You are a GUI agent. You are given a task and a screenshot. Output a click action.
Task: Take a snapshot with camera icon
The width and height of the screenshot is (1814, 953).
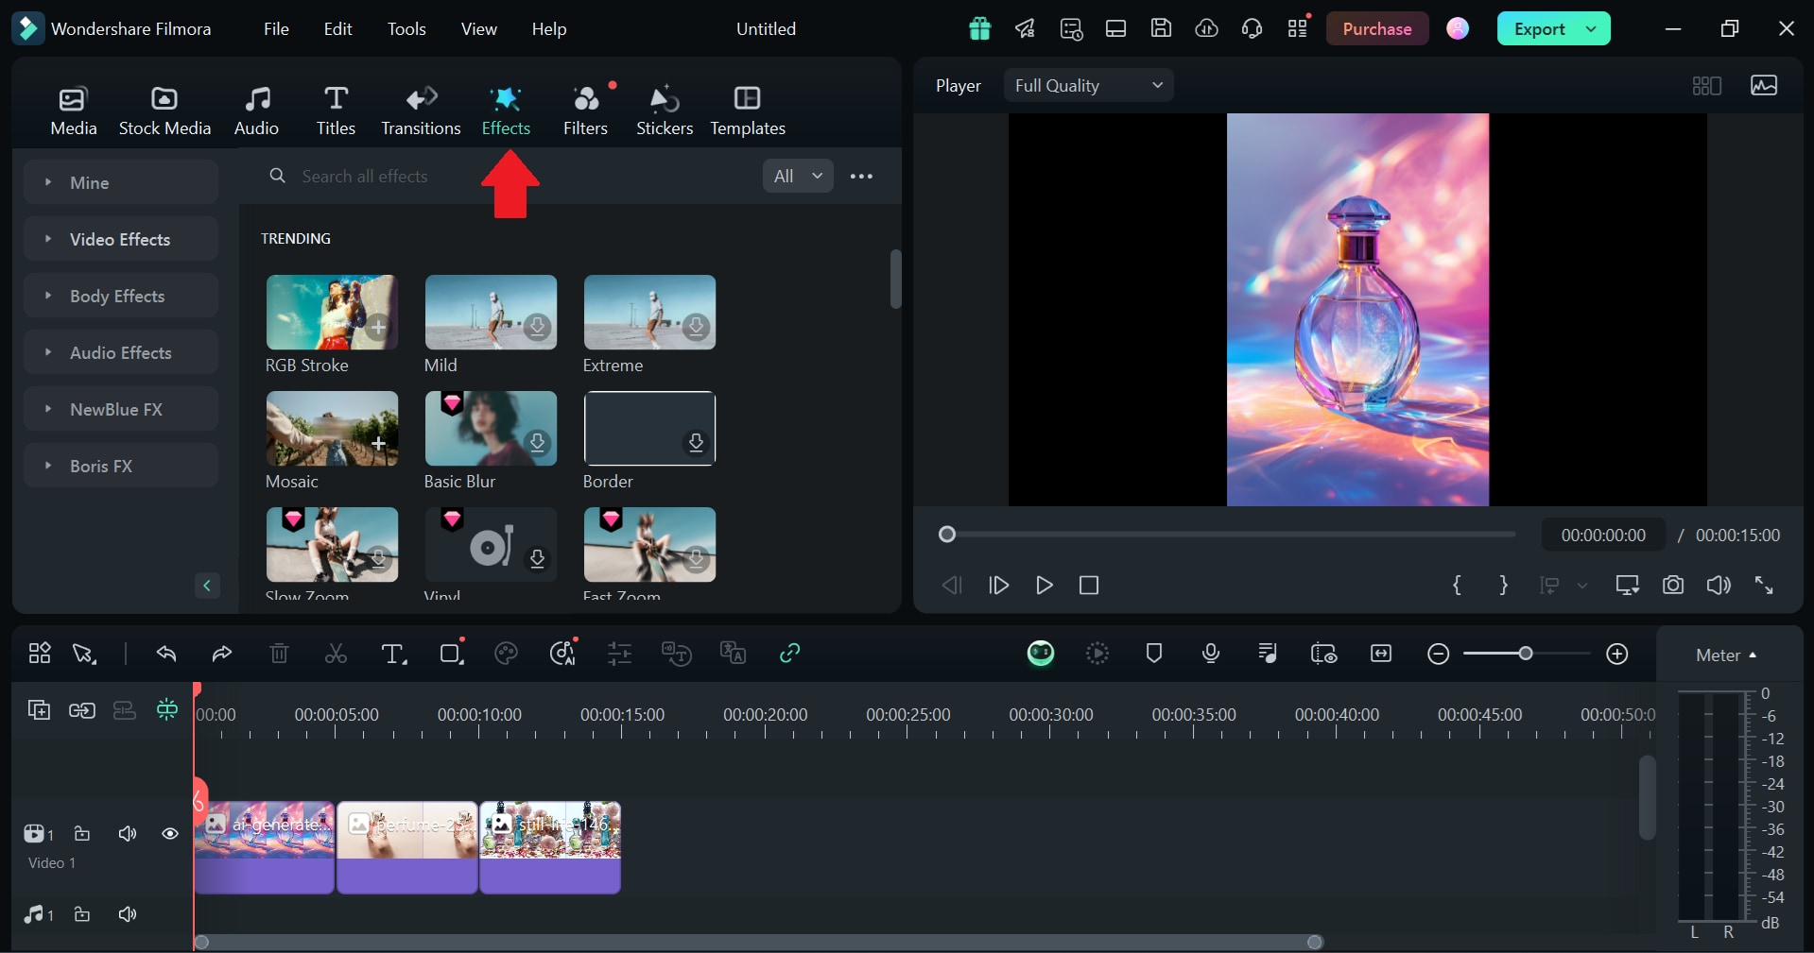coord(1673,586)
